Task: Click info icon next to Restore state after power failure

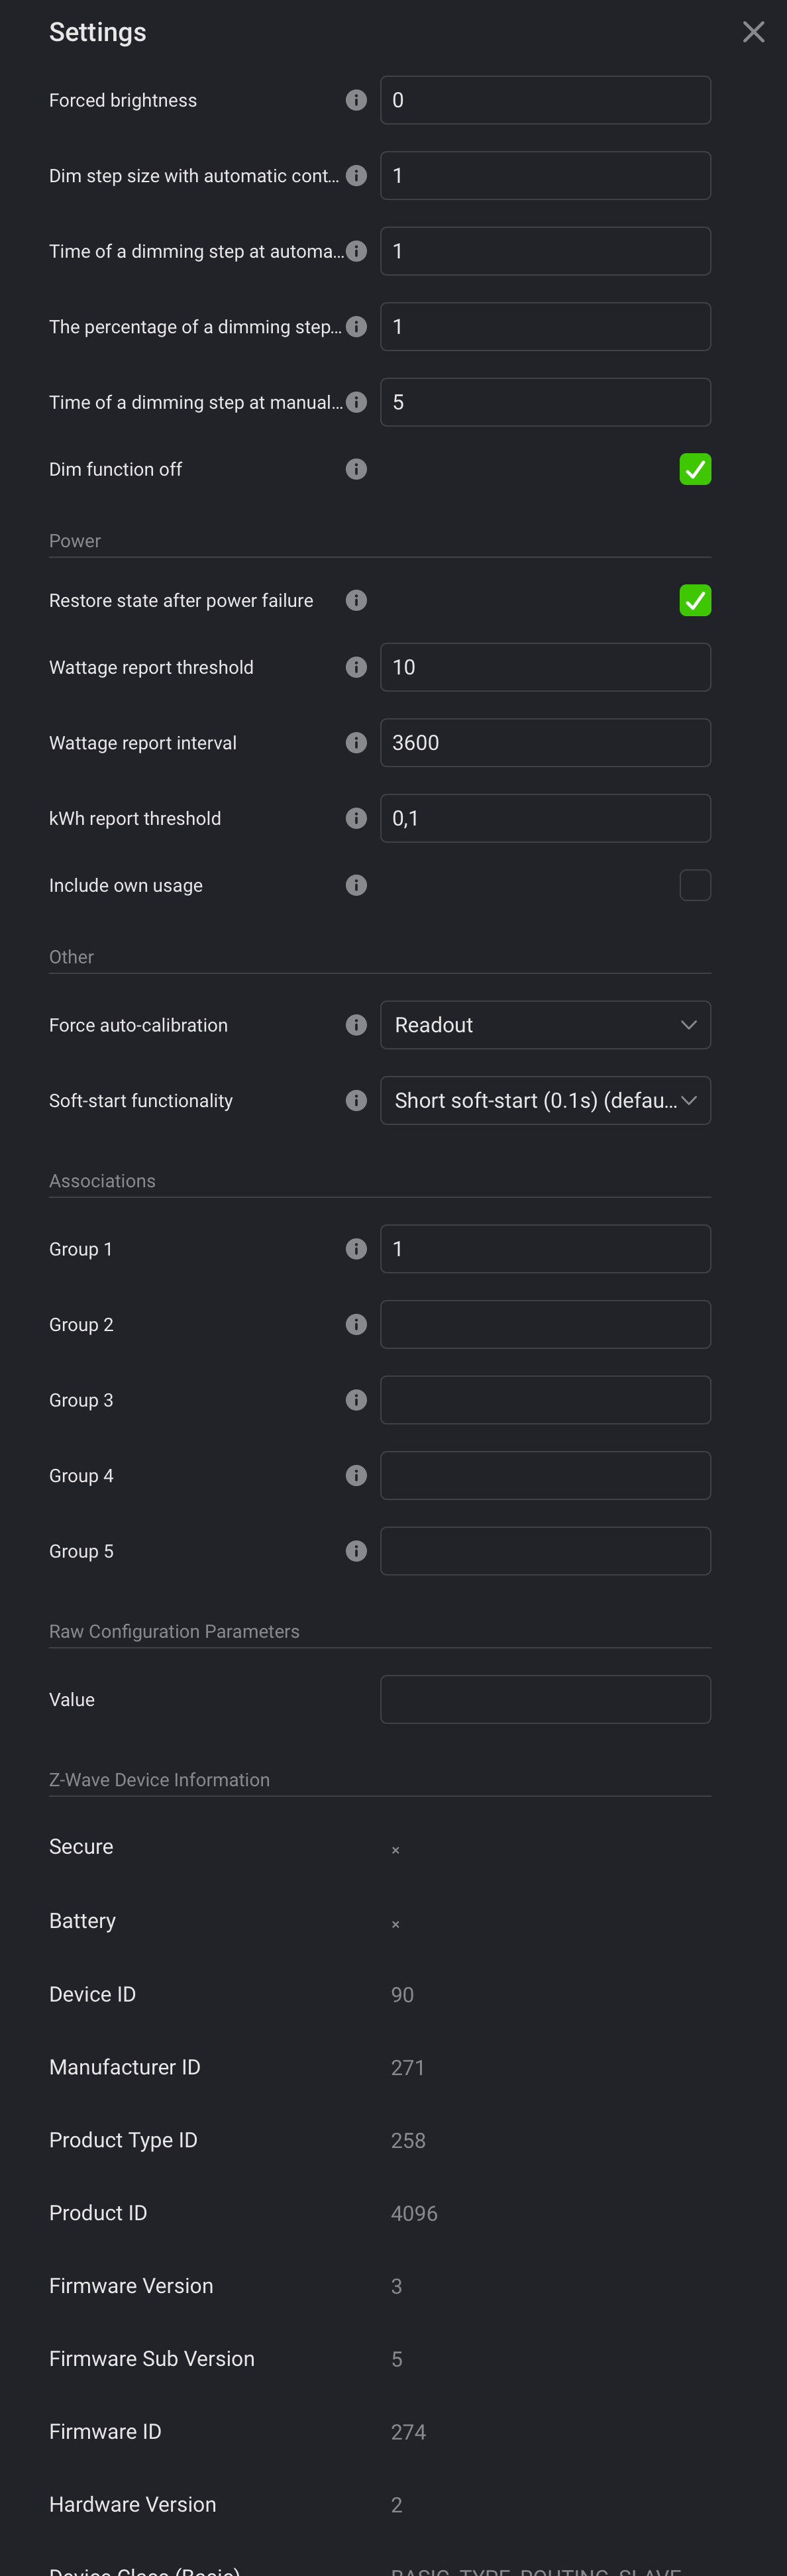Action: click(356, 600)
